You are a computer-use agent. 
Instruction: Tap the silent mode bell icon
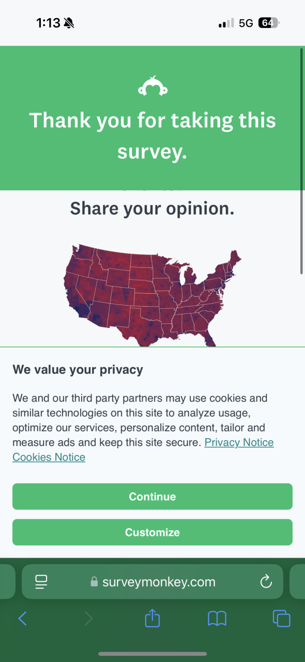point(69,23)
